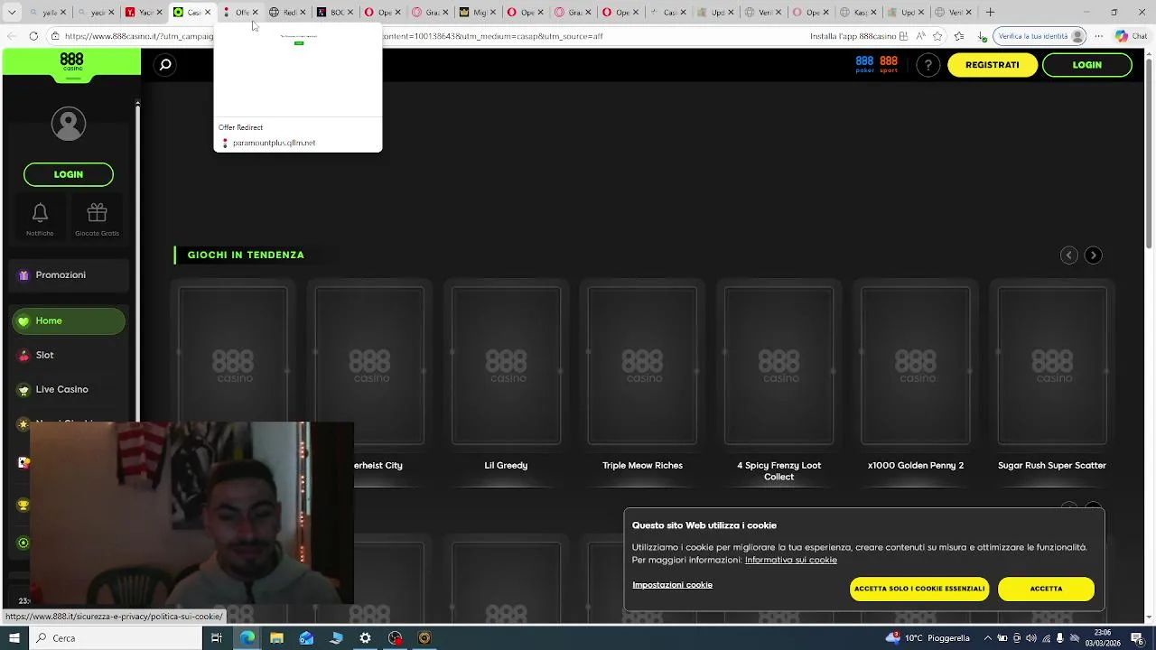Open the 4 Spicy Frenzy Loot Collect thumbnail

coord(778,366)
